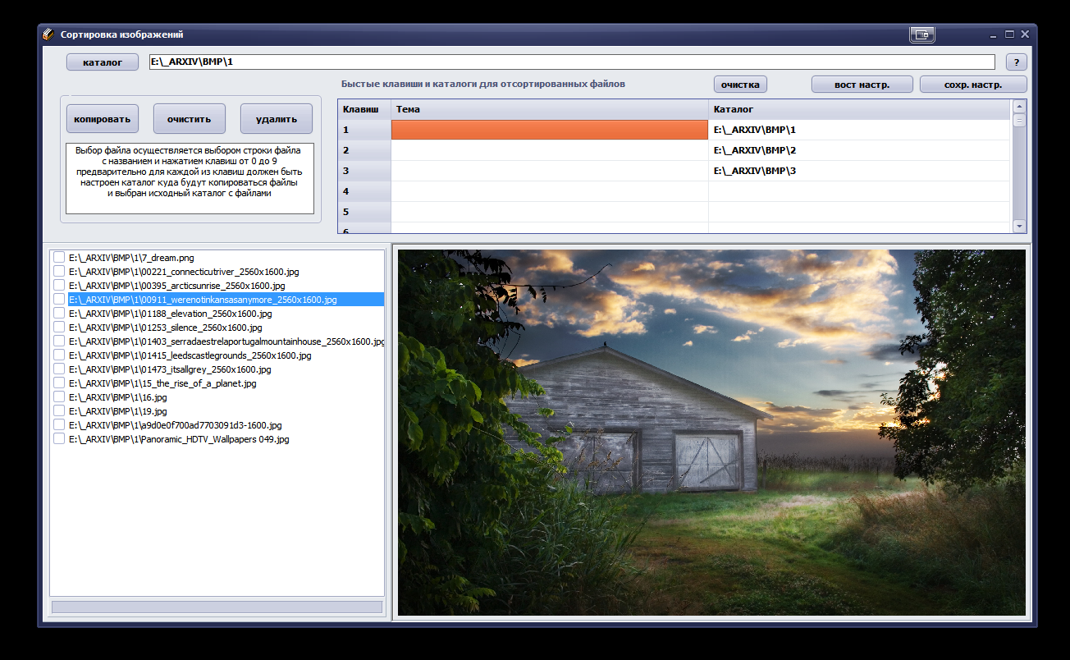The image size is (1070, 660).
Task: Select file 00395_arcticsunrise_2560x1600.jpg in list
Action: (x=176, y=286)
